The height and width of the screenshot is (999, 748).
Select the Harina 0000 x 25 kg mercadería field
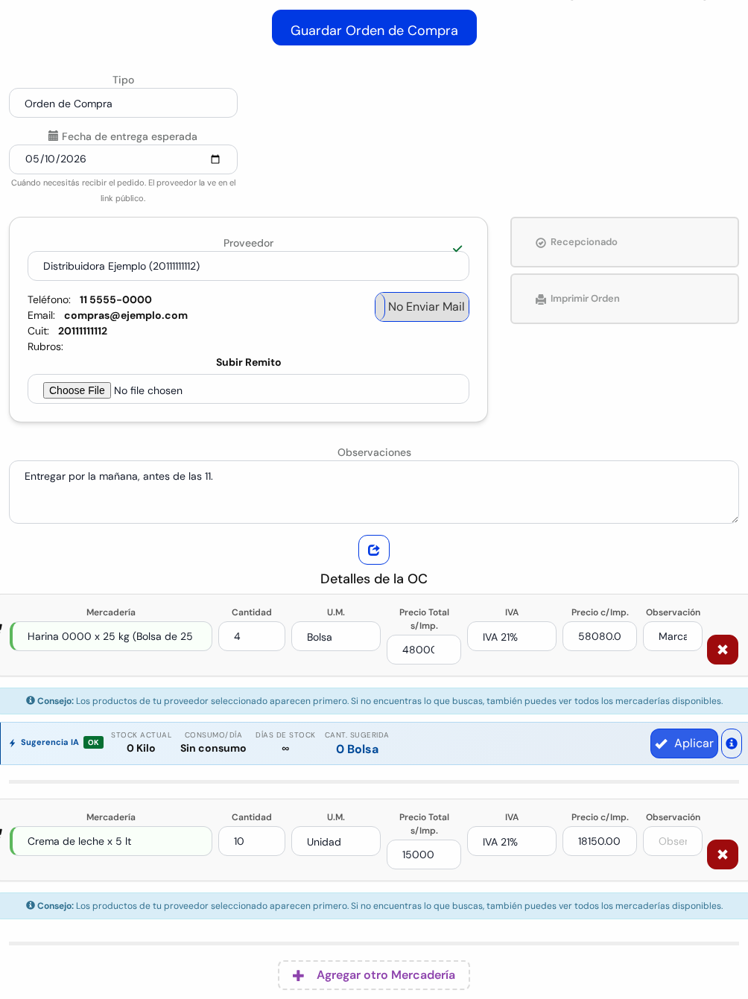tap(111, 636)
